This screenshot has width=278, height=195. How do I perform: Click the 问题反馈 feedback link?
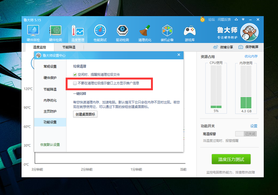point(224,20)
